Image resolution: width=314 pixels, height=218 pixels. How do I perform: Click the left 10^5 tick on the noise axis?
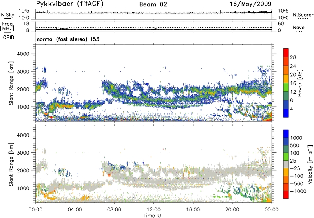click(24, 11)
